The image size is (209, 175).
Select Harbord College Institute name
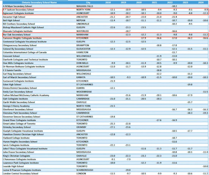pos(16,138)
